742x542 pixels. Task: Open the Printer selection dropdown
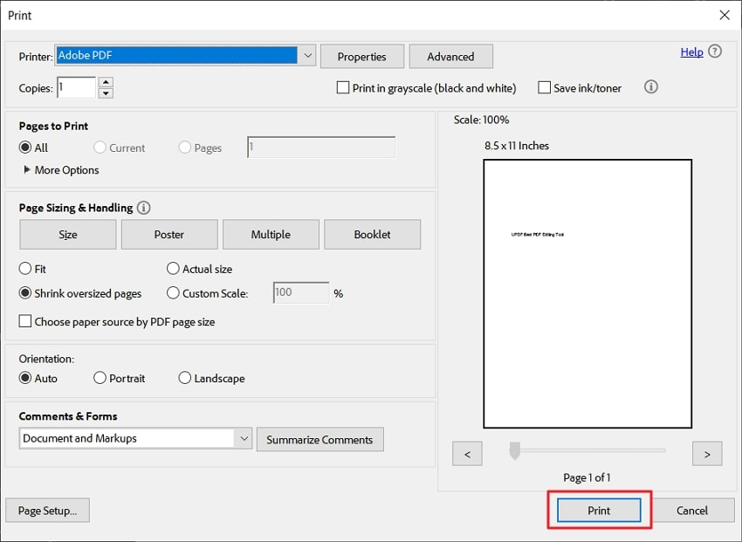click(x=307, y=54)
